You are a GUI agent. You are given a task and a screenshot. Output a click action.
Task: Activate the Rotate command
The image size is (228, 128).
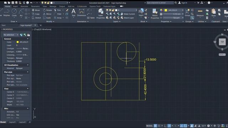47,10
